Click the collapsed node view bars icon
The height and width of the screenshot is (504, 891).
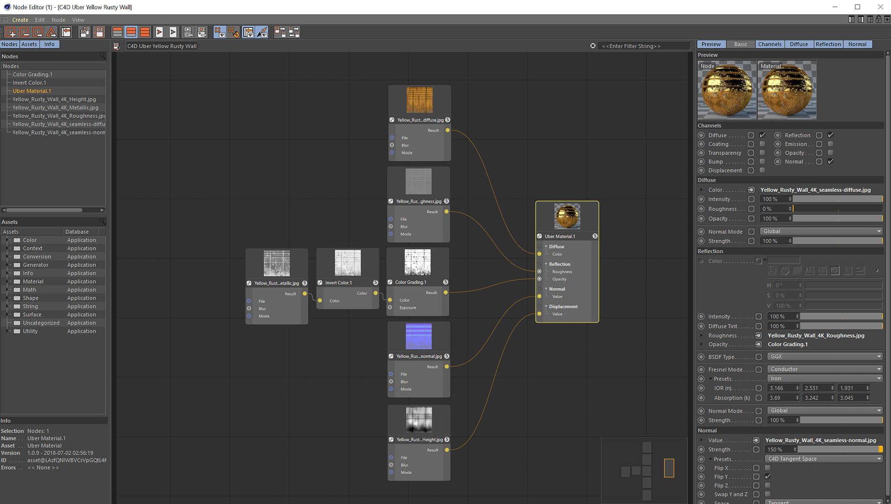(117, 32)
